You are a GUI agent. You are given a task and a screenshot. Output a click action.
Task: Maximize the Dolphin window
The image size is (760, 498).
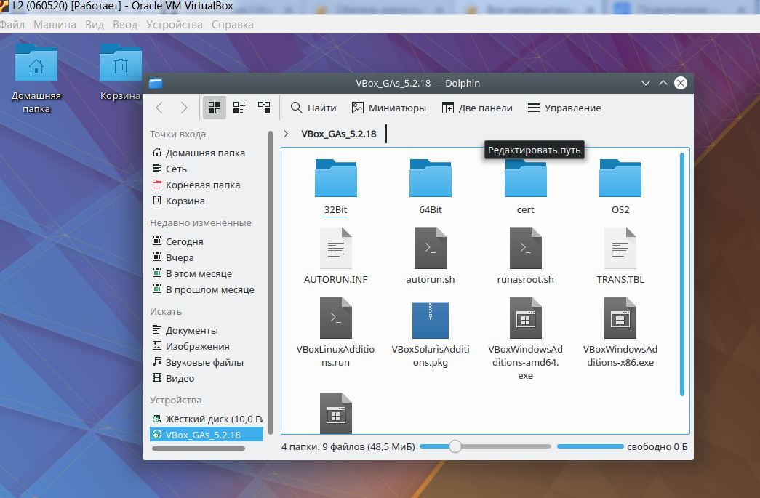663,83
